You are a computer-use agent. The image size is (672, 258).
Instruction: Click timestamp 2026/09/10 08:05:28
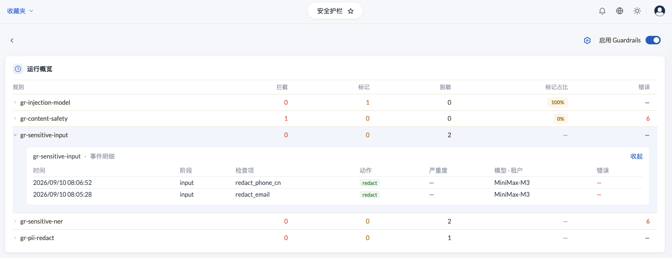tap(62, 194)
